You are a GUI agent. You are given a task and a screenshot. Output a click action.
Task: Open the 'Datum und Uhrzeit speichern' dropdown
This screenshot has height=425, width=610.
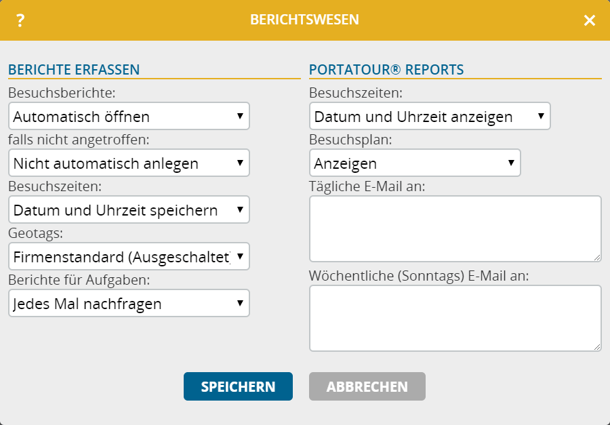pos(129,209)
